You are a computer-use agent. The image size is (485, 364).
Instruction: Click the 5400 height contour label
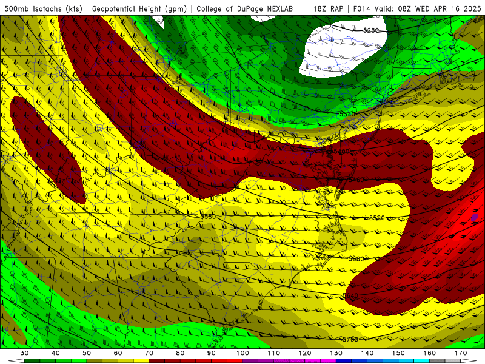tap(341, 151)
